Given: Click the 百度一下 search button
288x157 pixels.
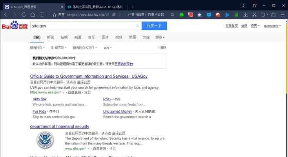Looking at the screenshot, I should (x=154, y=26).
